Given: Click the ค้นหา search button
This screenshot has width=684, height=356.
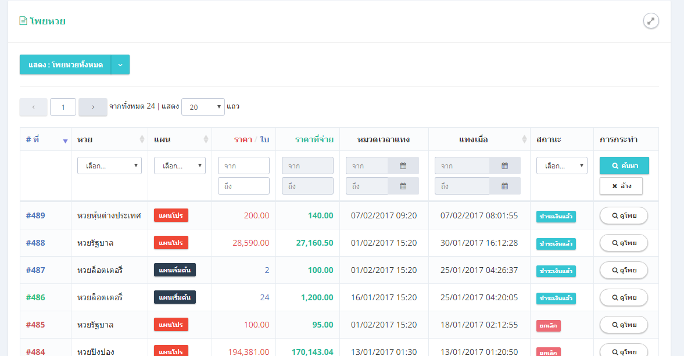Looking at the screenshot, I should click(624, 166).
